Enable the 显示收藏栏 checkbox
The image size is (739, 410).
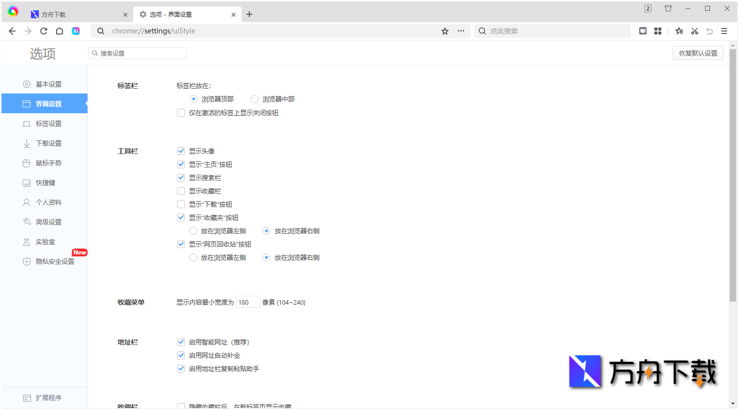(x=181, y=190)
